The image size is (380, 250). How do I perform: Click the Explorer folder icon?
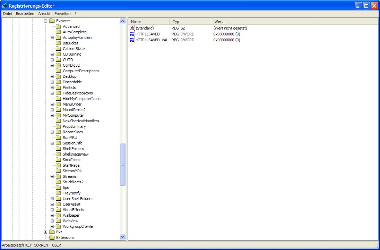coord(52,21)
